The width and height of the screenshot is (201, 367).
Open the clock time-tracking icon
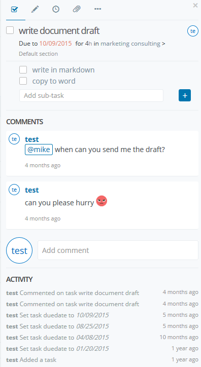56,9
